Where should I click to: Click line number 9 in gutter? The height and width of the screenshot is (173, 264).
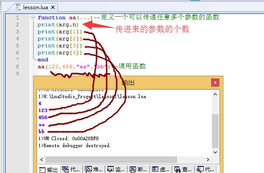point(17,74)
